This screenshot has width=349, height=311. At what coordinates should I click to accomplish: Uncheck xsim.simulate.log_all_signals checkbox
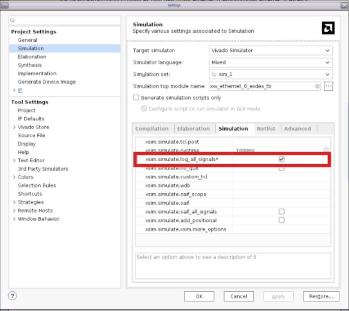[x=281, y=159]
